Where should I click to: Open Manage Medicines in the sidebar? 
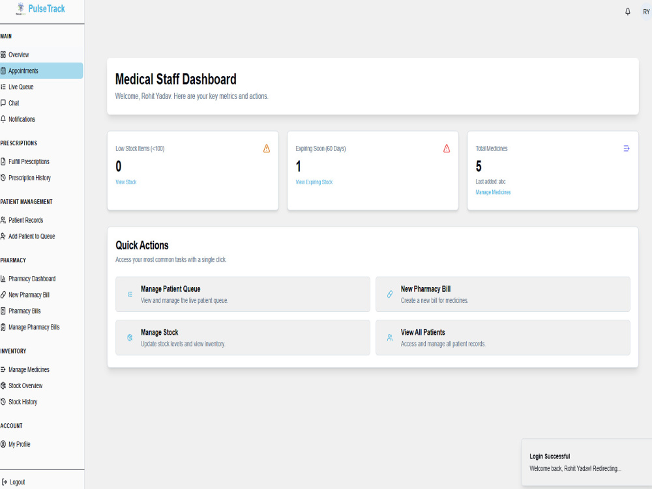click(41, 369)
